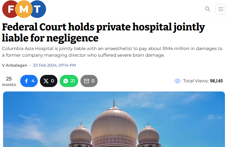Open the search magnifier icon
The image size is (228, 147).
pos(208,9)
